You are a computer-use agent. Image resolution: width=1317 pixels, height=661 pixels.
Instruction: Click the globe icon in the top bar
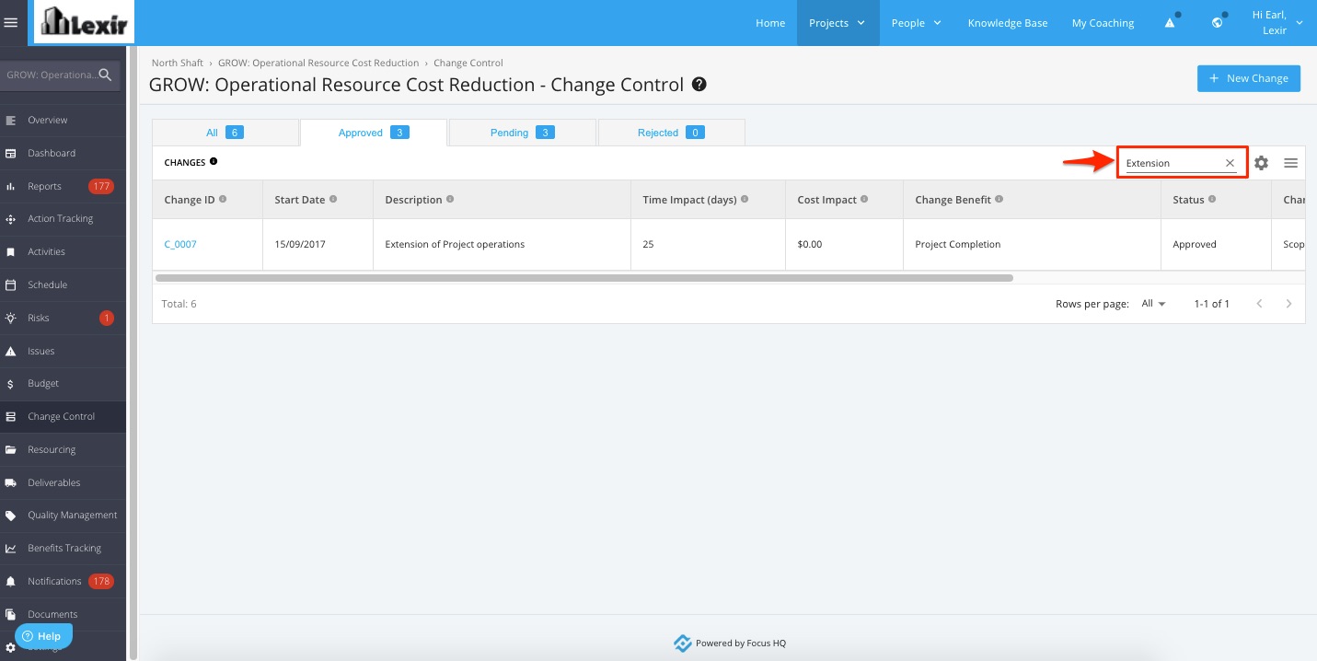coord(1217,23)
